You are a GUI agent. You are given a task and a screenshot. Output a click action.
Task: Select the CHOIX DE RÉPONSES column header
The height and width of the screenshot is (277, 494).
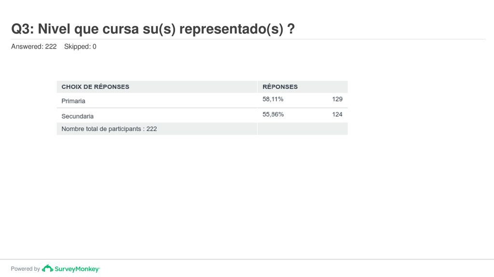95,87
